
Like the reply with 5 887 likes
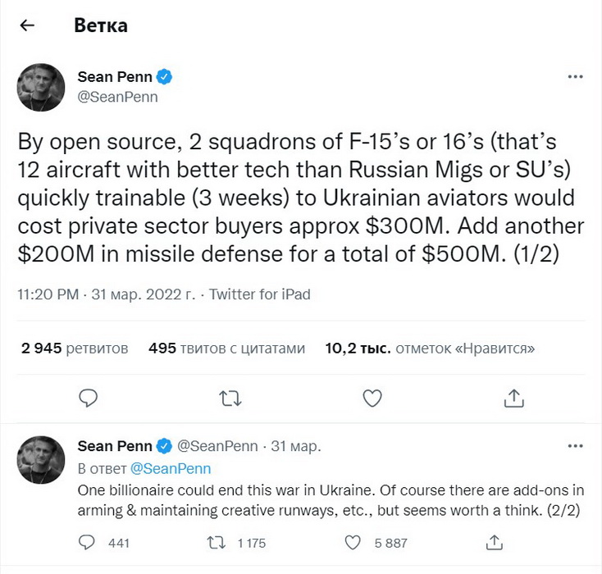[x=351, y=542]
